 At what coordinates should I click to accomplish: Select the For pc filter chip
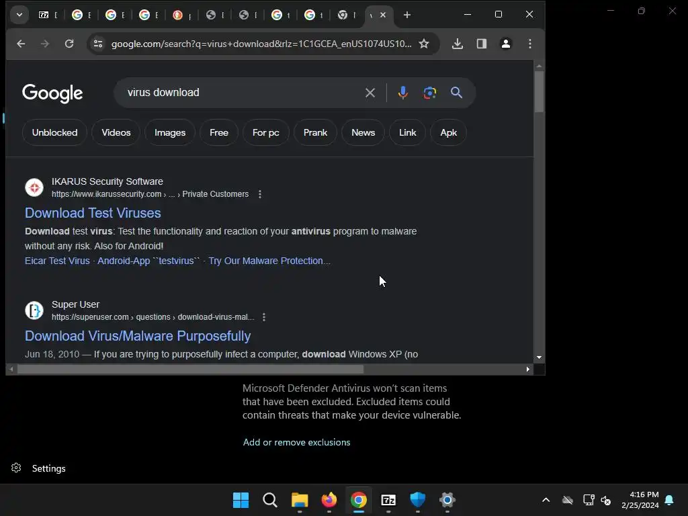(x=265, y=132)
